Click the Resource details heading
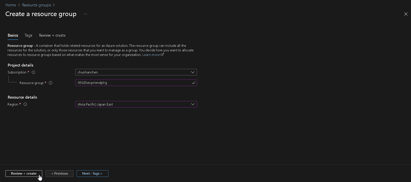Screen dimensions: 411x182 [x=22, y=97]
